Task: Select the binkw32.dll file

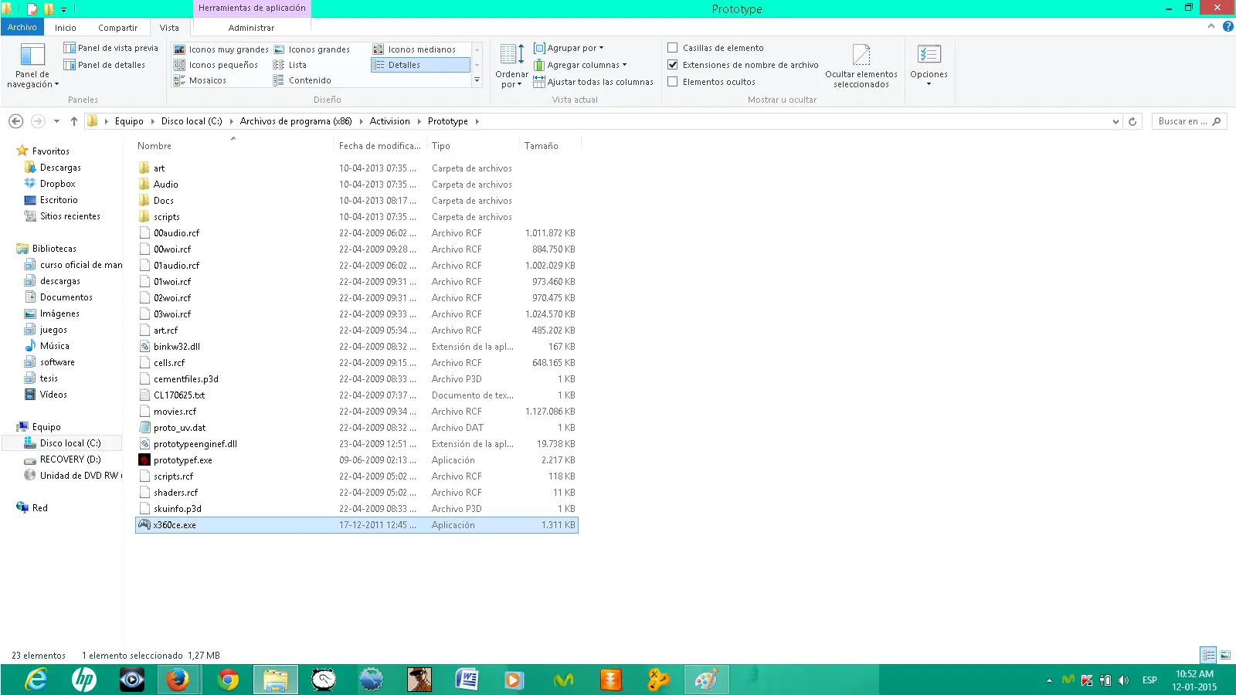Action: (176, 347)
